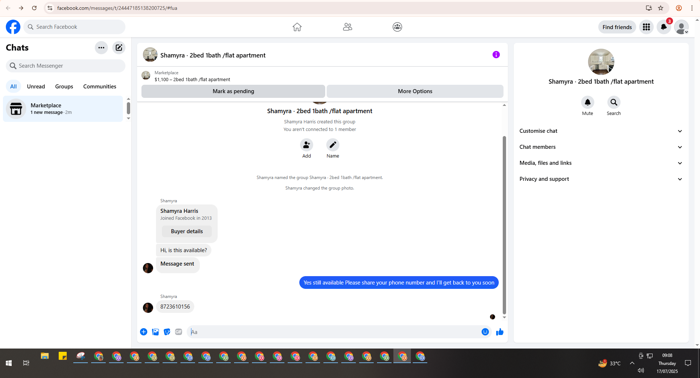Open the Windows notification center
The width and height of the screenshot is (700, 378).
coord(688,363)
